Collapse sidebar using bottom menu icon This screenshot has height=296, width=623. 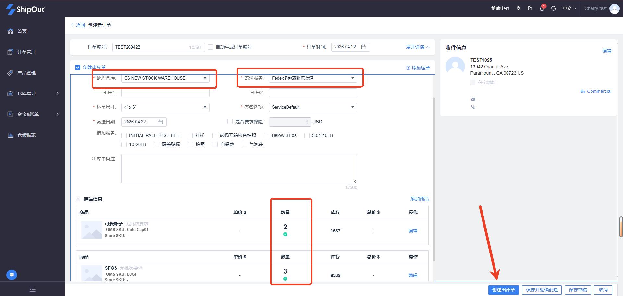tap(32, 289)
